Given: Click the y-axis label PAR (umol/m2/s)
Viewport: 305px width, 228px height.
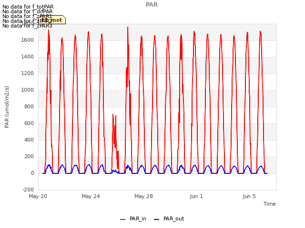Looking at the screenshot, I should click(7, 107).
